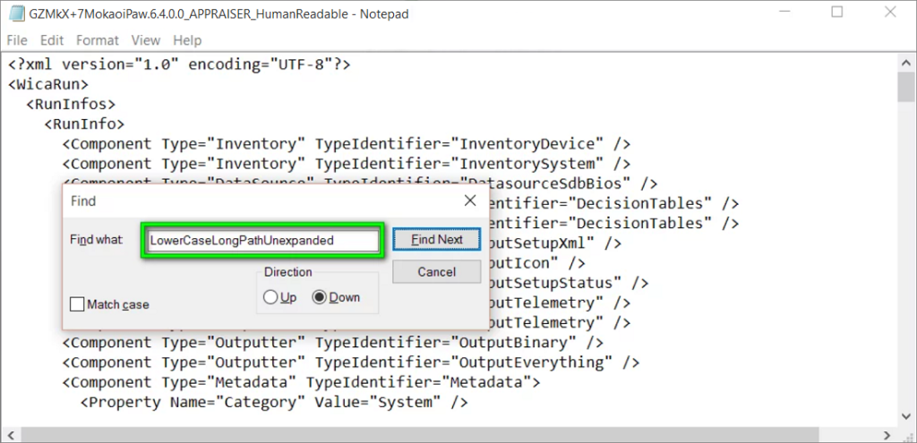
Task: Cancel the Find dialog
Action: 436,271
